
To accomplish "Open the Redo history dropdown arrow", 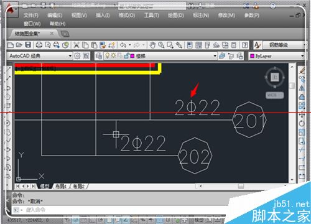I will click(x=144, y=45).
